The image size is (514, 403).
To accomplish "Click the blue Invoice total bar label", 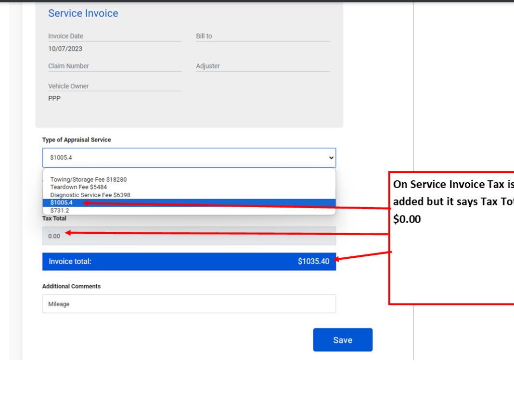I will point(70,262).
